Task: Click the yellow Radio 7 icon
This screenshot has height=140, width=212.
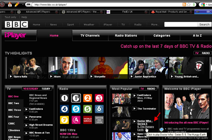Action: pyautogui.click(x=64, y=120)
